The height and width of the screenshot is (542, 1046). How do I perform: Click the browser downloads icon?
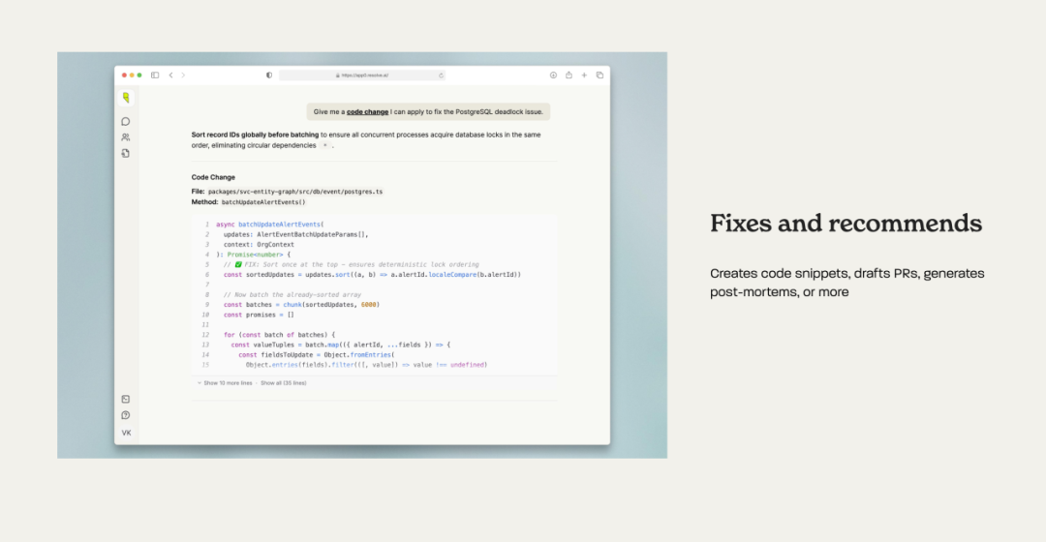pos(553,75)
